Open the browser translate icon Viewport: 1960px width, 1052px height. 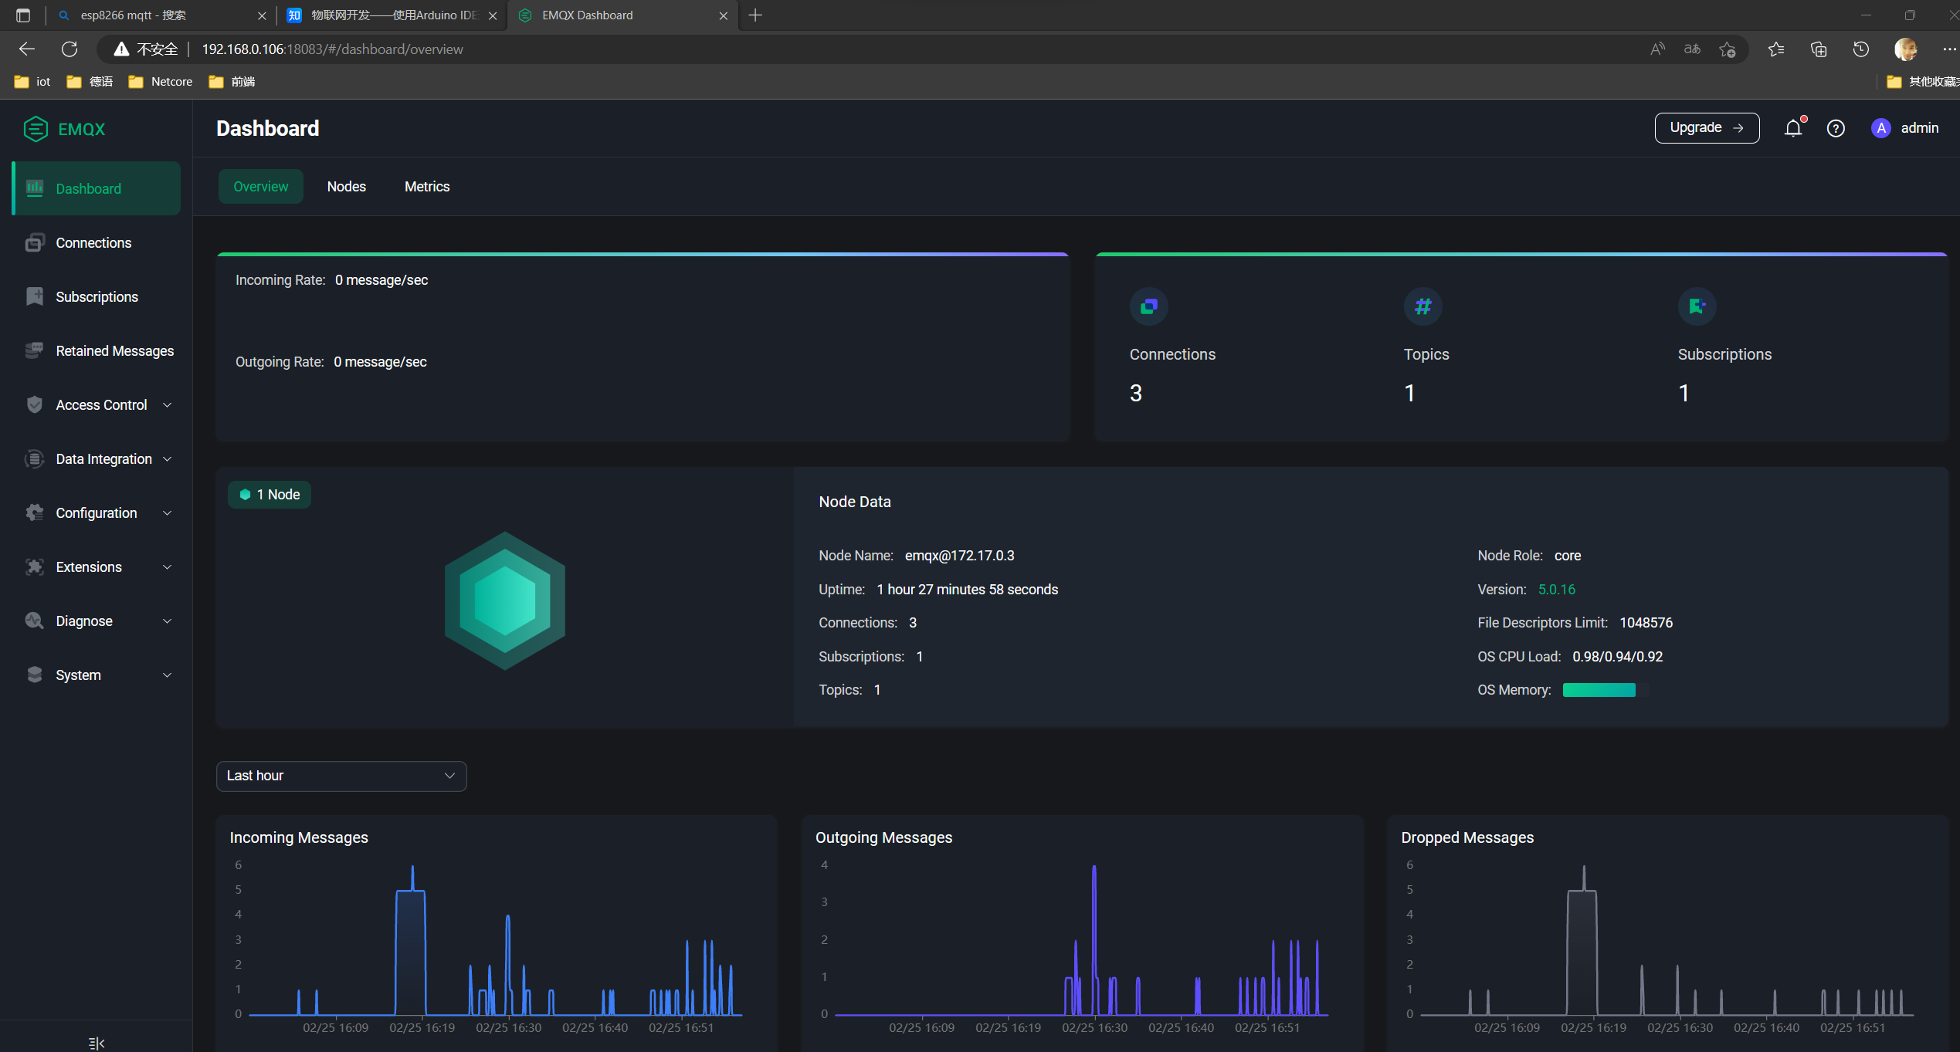1692,49
